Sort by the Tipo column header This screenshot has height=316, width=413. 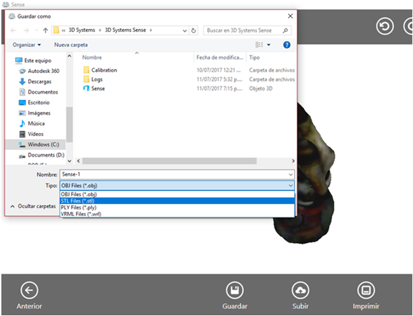(254, 57)
